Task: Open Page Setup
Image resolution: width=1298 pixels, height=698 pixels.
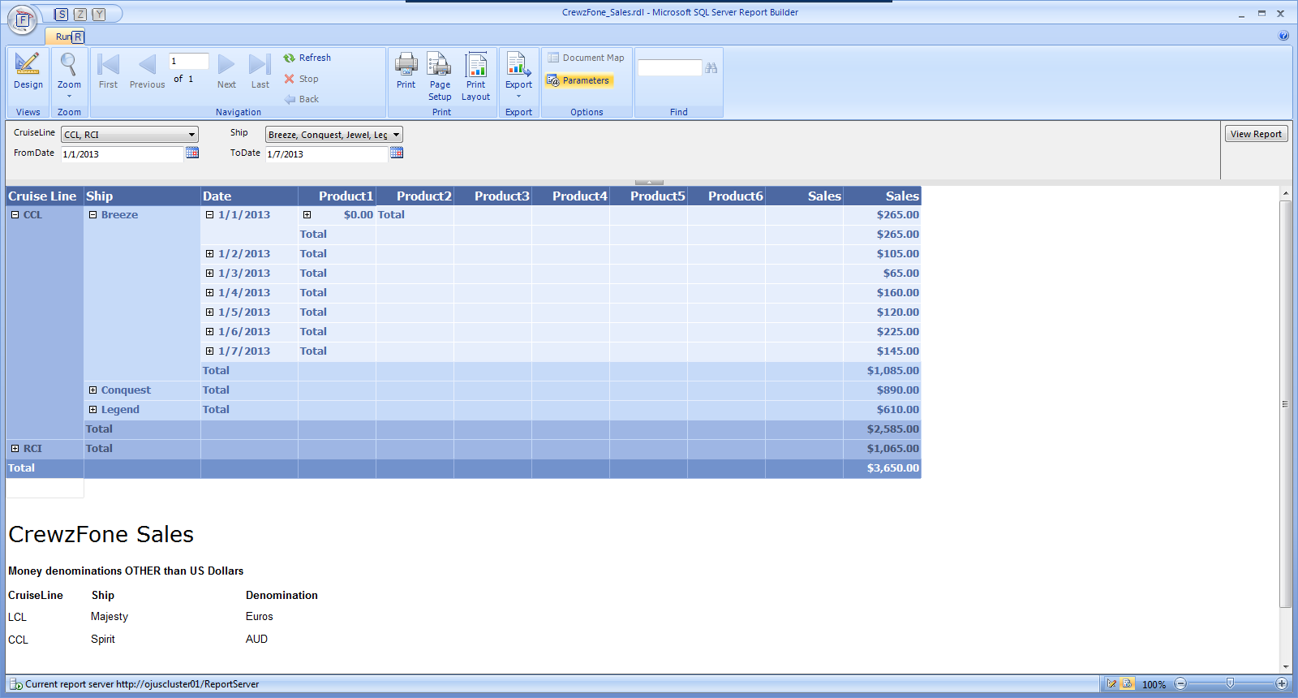Action: coord(440,76)
